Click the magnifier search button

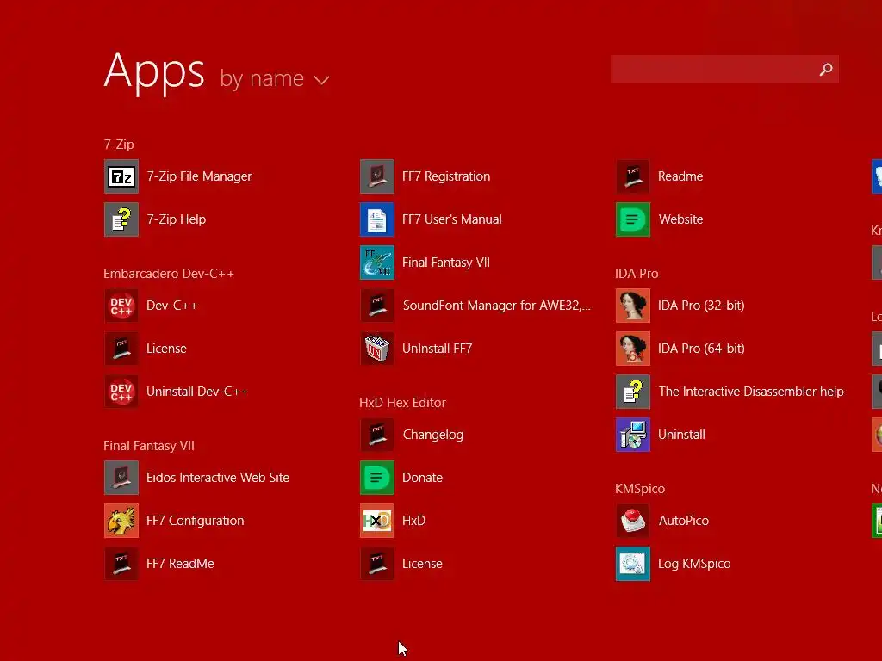825,69
